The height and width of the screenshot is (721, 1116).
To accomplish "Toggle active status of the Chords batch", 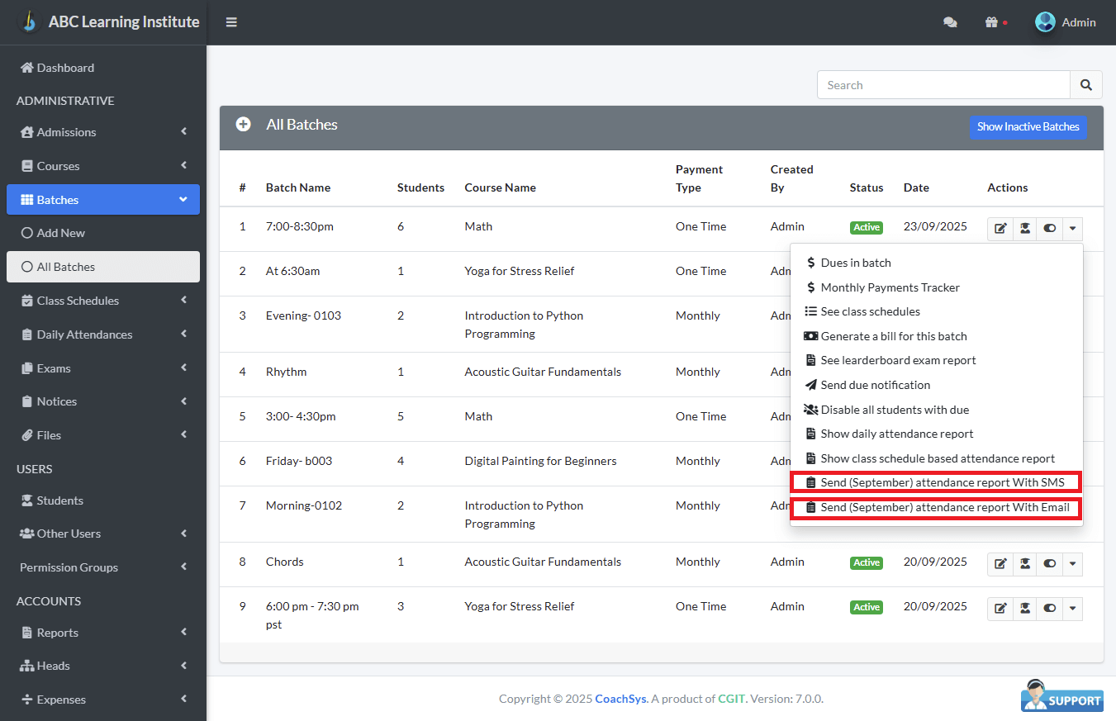I will click(x=1049, y=564).
